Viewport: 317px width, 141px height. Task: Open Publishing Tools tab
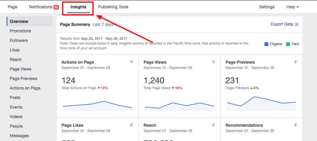113,7
